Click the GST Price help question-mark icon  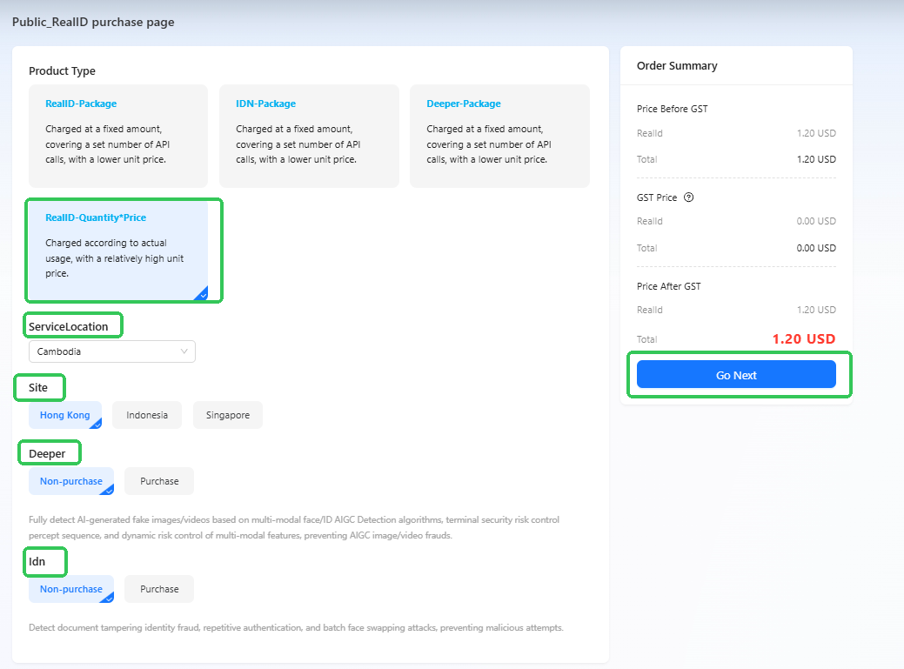pos(689,197)
